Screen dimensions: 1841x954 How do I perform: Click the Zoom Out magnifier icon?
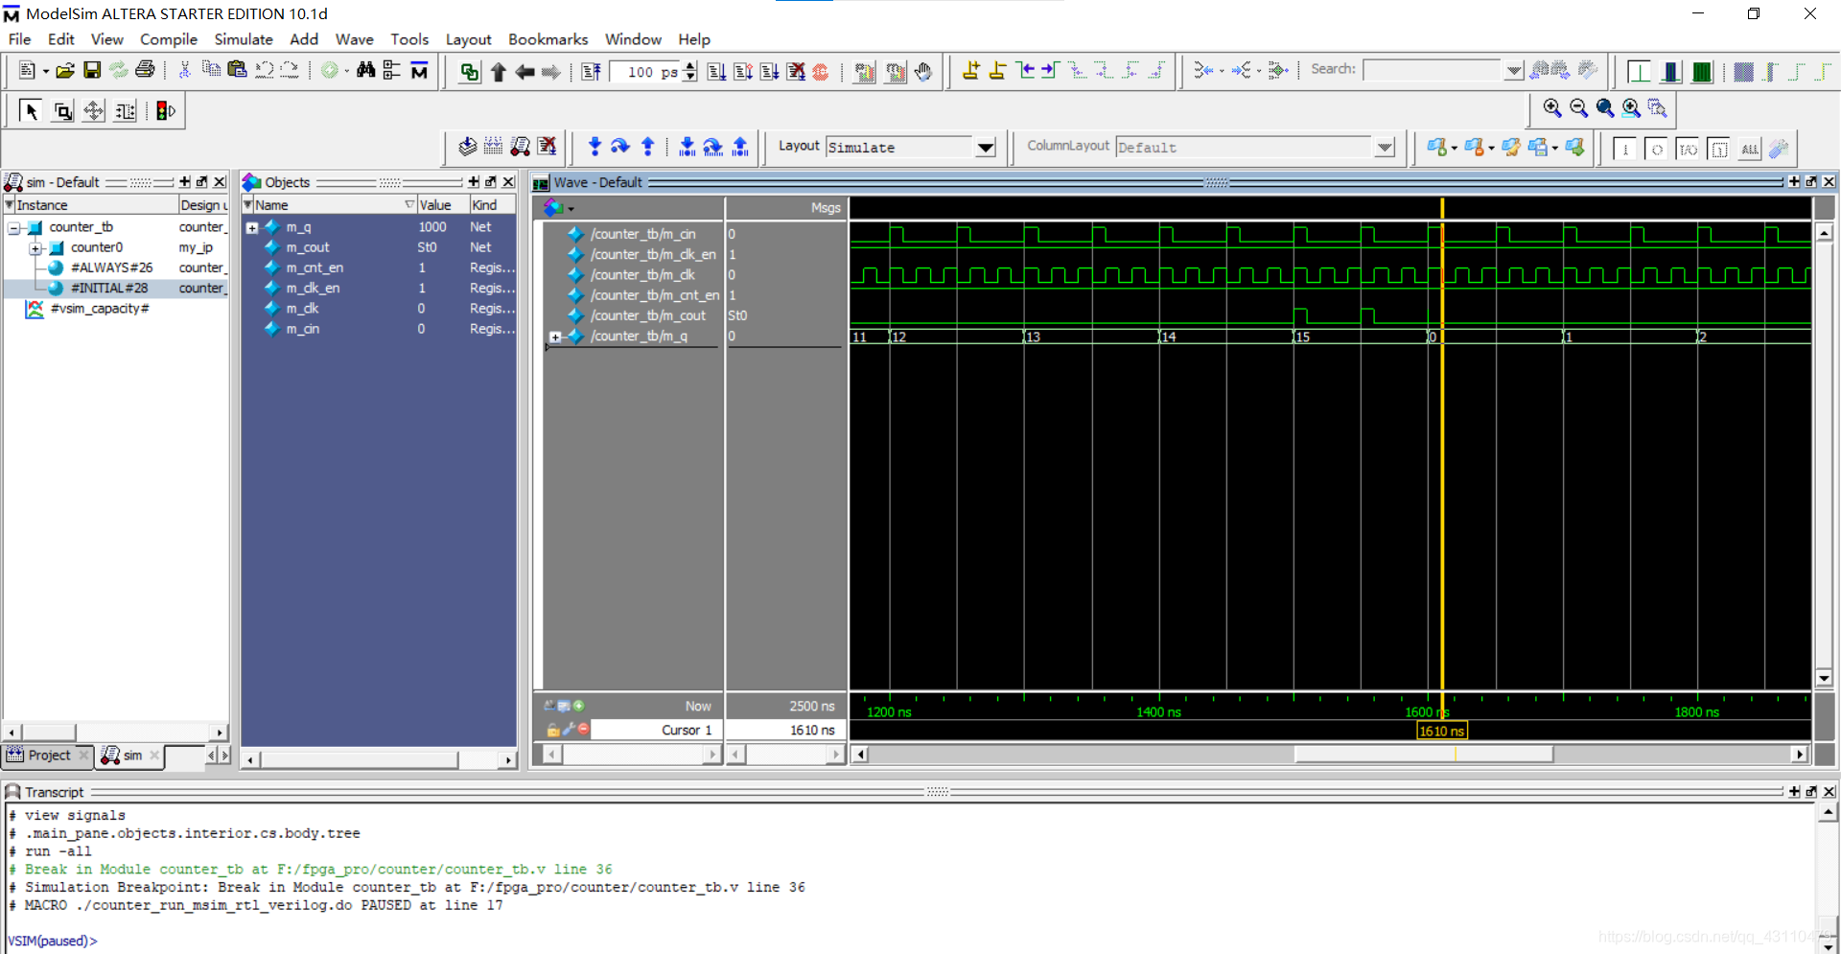1578,108
